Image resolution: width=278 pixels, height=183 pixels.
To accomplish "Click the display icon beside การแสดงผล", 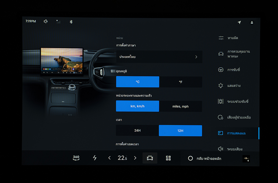I will tap(220, 133).
